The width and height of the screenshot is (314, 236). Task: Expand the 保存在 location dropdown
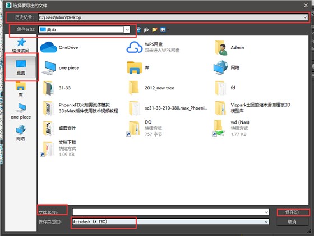coord(127,30)
